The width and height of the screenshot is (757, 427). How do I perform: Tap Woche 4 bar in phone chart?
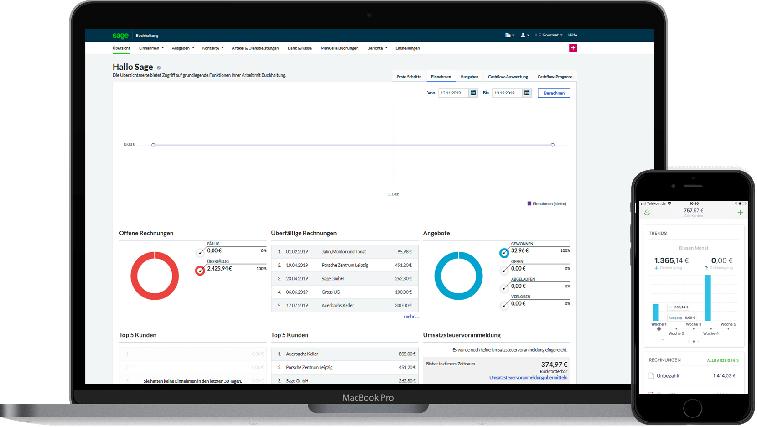pyautogui.click(x=708, y=298)
